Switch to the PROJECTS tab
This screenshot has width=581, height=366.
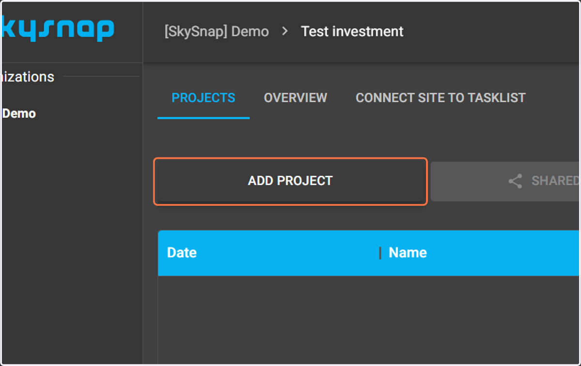pyautogui.click(x=203, y=98)
